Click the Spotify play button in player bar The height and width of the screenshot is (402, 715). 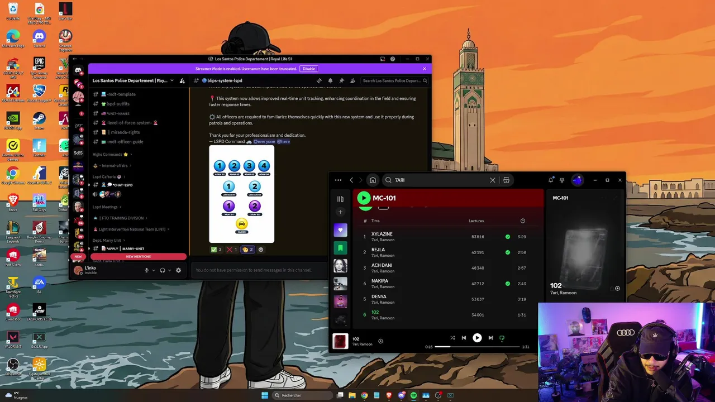click(x=477, y=338)
